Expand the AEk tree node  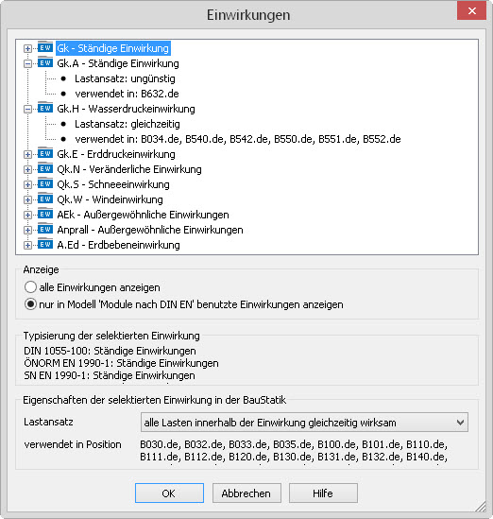(27, 215)
